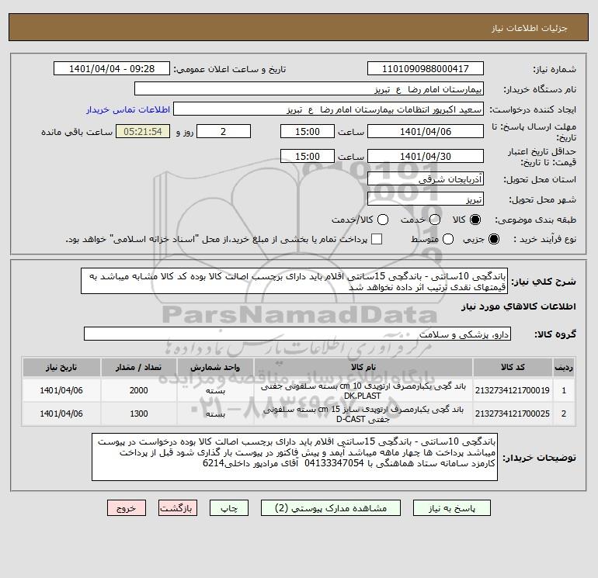Click the بسته unit cell in row 1
This screenshot has width=598, height=578.
pos(215,390)
